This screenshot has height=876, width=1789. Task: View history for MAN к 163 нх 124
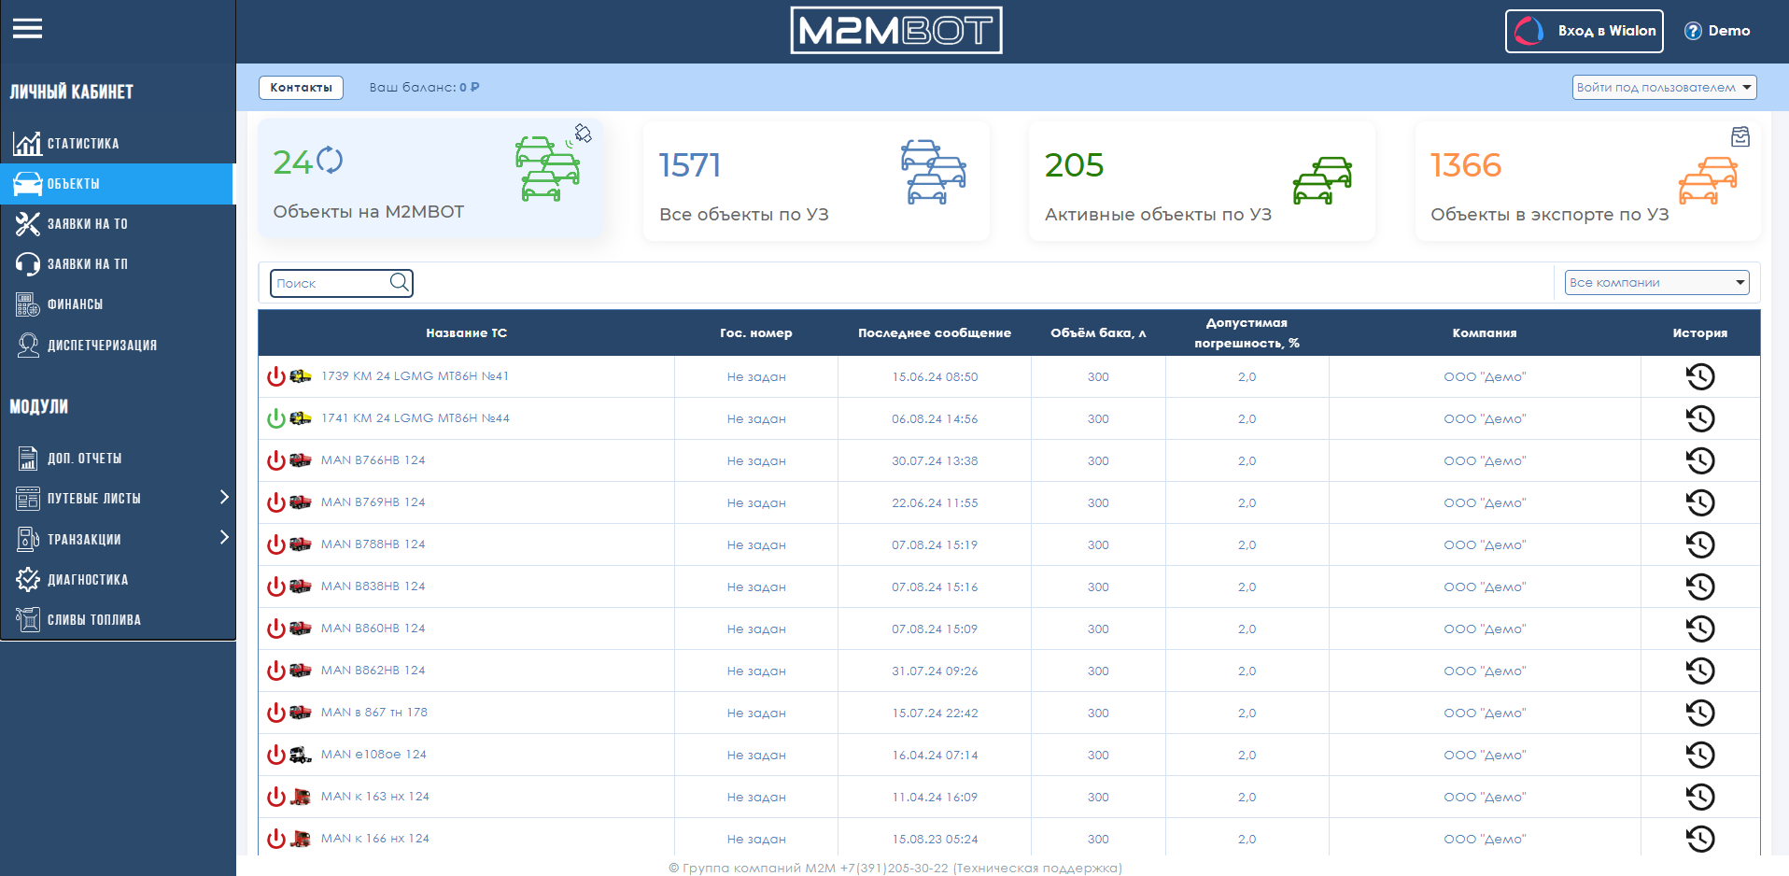pyautogui.click(x=1700, y=797)
